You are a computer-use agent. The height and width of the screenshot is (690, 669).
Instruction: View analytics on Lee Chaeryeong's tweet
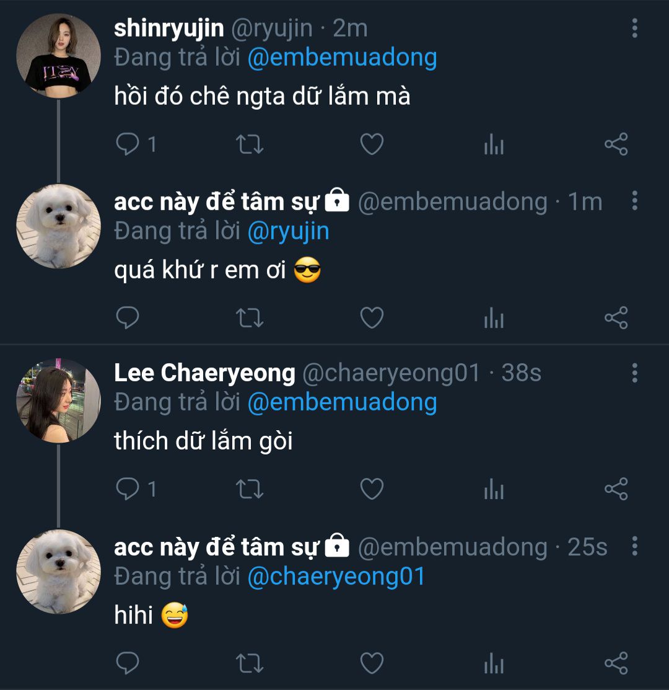pos(494,490)
